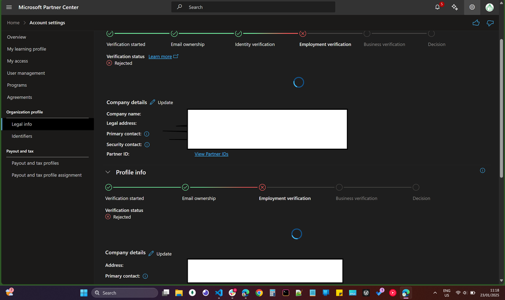
Task: Open the settings gear in header
Action: point(472,7)
